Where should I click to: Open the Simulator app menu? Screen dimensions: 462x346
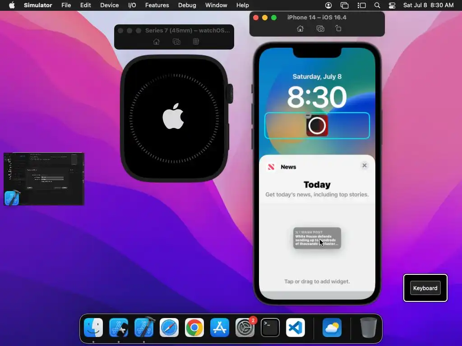[x=38, y=5]
